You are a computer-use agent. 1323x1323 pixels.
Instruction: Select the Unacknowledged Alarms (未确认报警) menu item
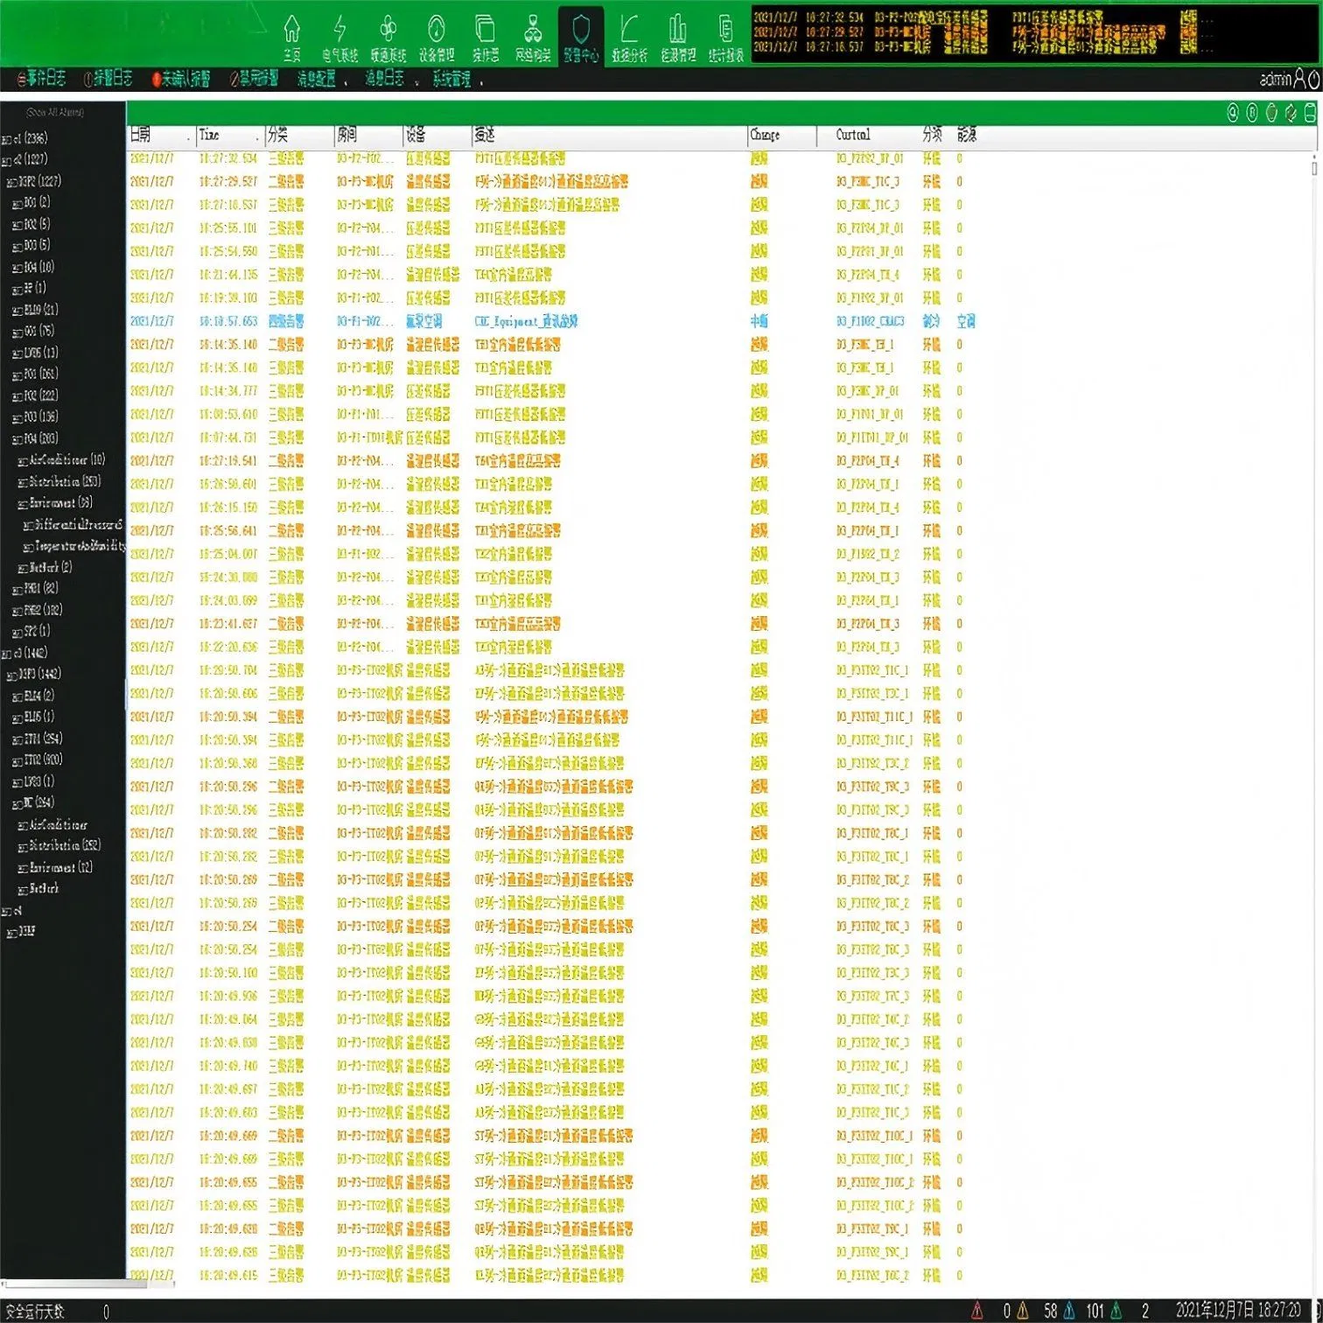181,80
